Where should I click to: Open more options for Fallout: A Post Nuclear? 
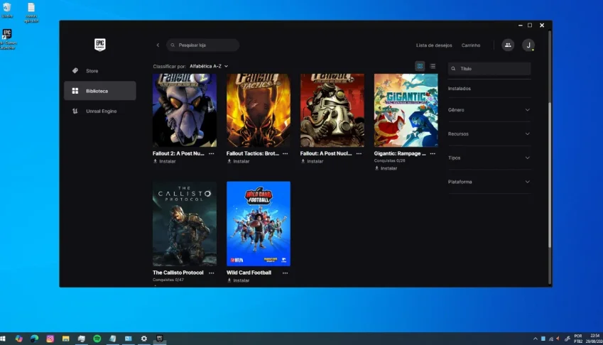click(x=359, y=153)
